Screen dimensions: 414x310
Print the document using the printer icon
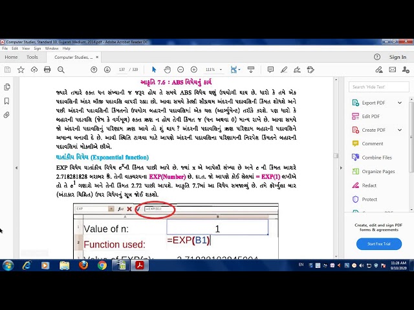[x=47, y=70]
